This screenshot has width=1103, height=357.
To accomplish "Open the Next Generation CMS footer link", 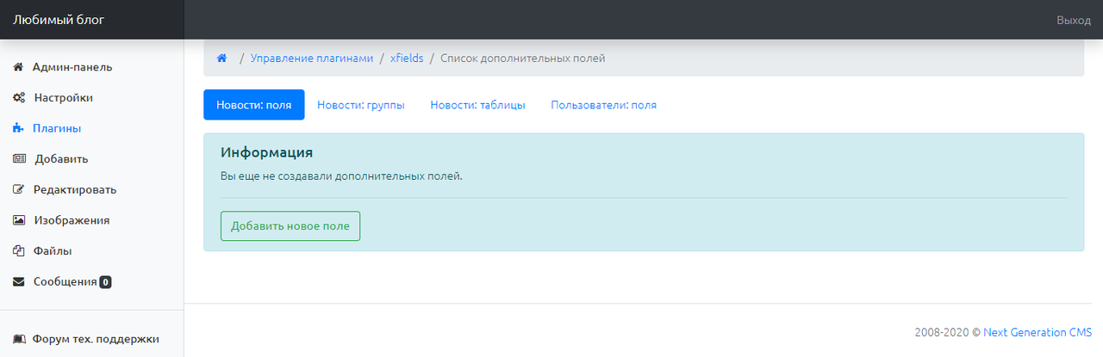I will (1038, 331).
